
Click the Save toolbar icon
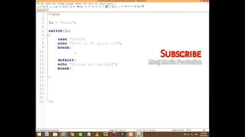coord(44,6)
